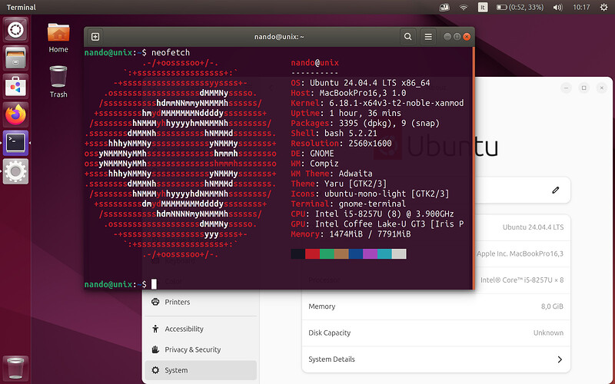Screen dimensions: 615x384
Task: Expand System Details chevron
Action: tap(560, 359)
